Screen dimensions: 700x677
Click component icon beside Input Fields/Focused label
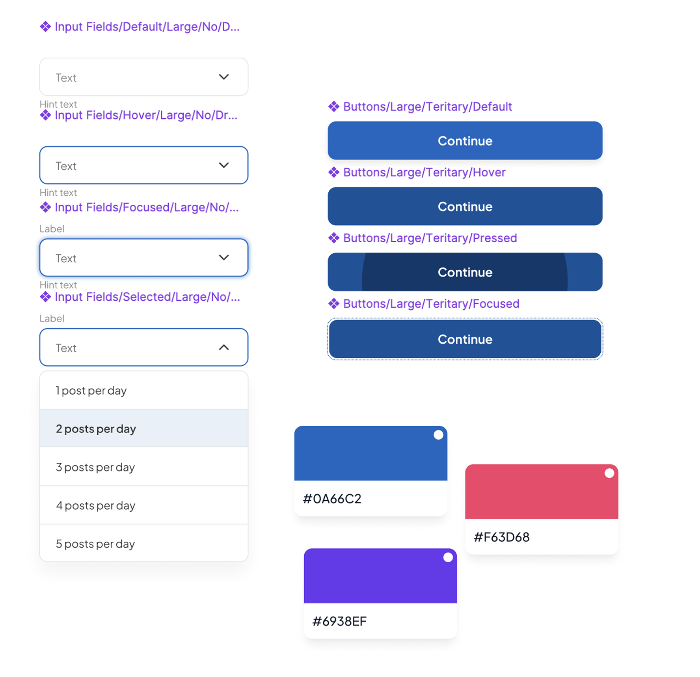(45, 207)
